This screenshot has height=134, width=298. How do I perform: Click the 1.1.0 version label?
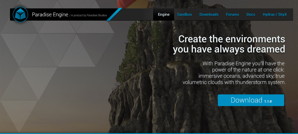pos(268,101)
